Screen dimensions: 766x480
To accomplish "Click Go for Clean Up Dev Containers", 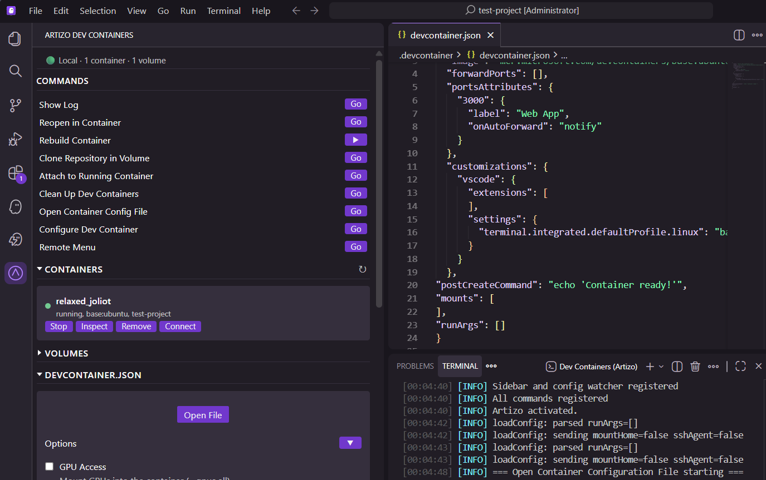I will (x=356, y=193).
